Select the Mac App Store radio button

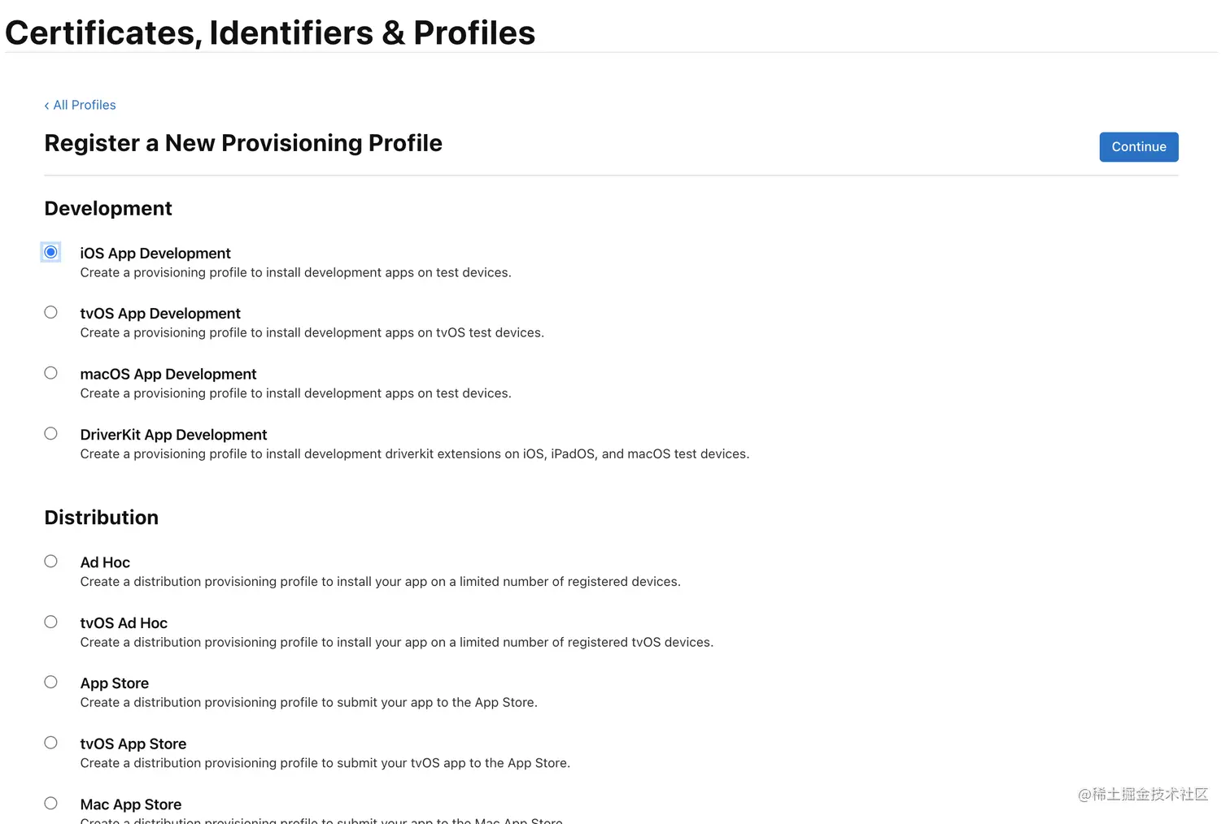(x=50, y=803)
